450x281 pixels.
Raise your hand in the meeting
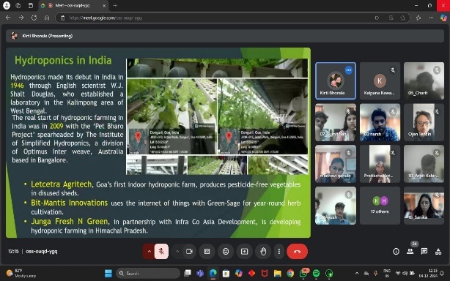[x=263, y=252]
